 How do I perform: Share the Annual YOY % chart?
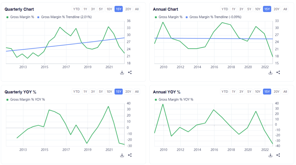[278, 155]
